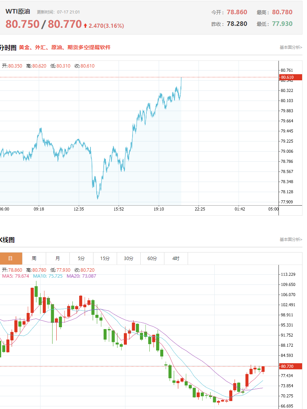Switch to the 周 weekly tab
The height and width of the screenshot is (409, 307).
[34, 259]
